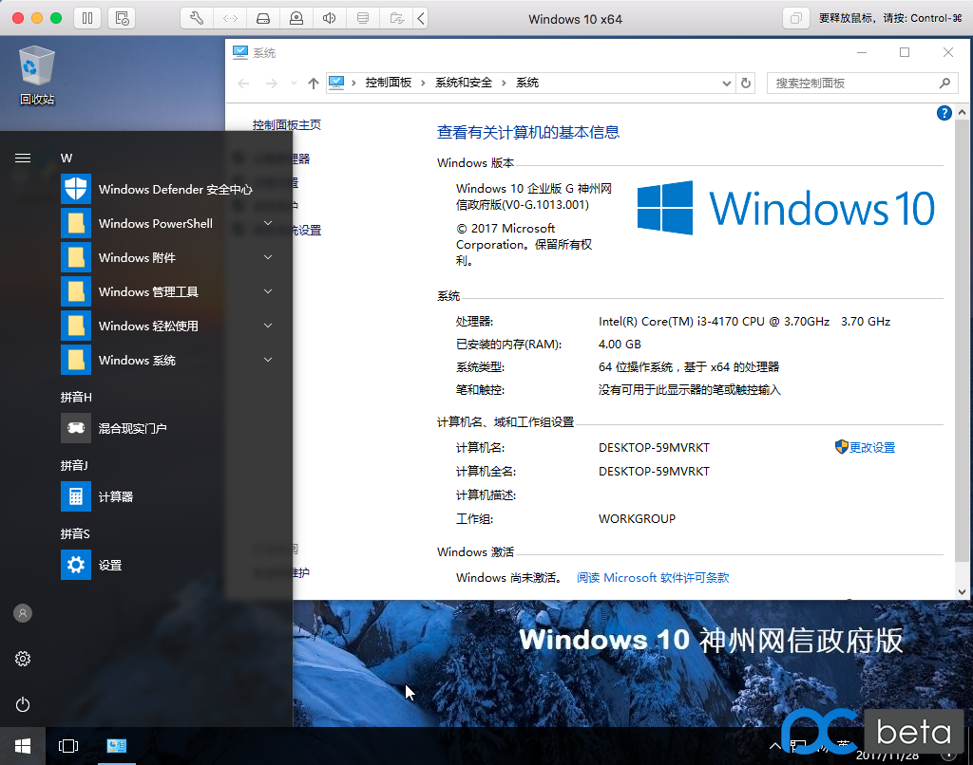
Task: Click the hard disk icon in toolbar
Action: point(263,19)
